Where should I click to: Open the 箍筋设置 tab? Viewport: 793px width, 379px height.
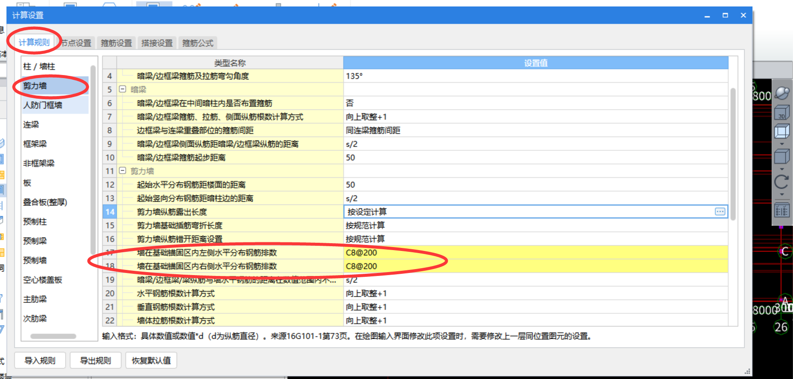[116, 43]
